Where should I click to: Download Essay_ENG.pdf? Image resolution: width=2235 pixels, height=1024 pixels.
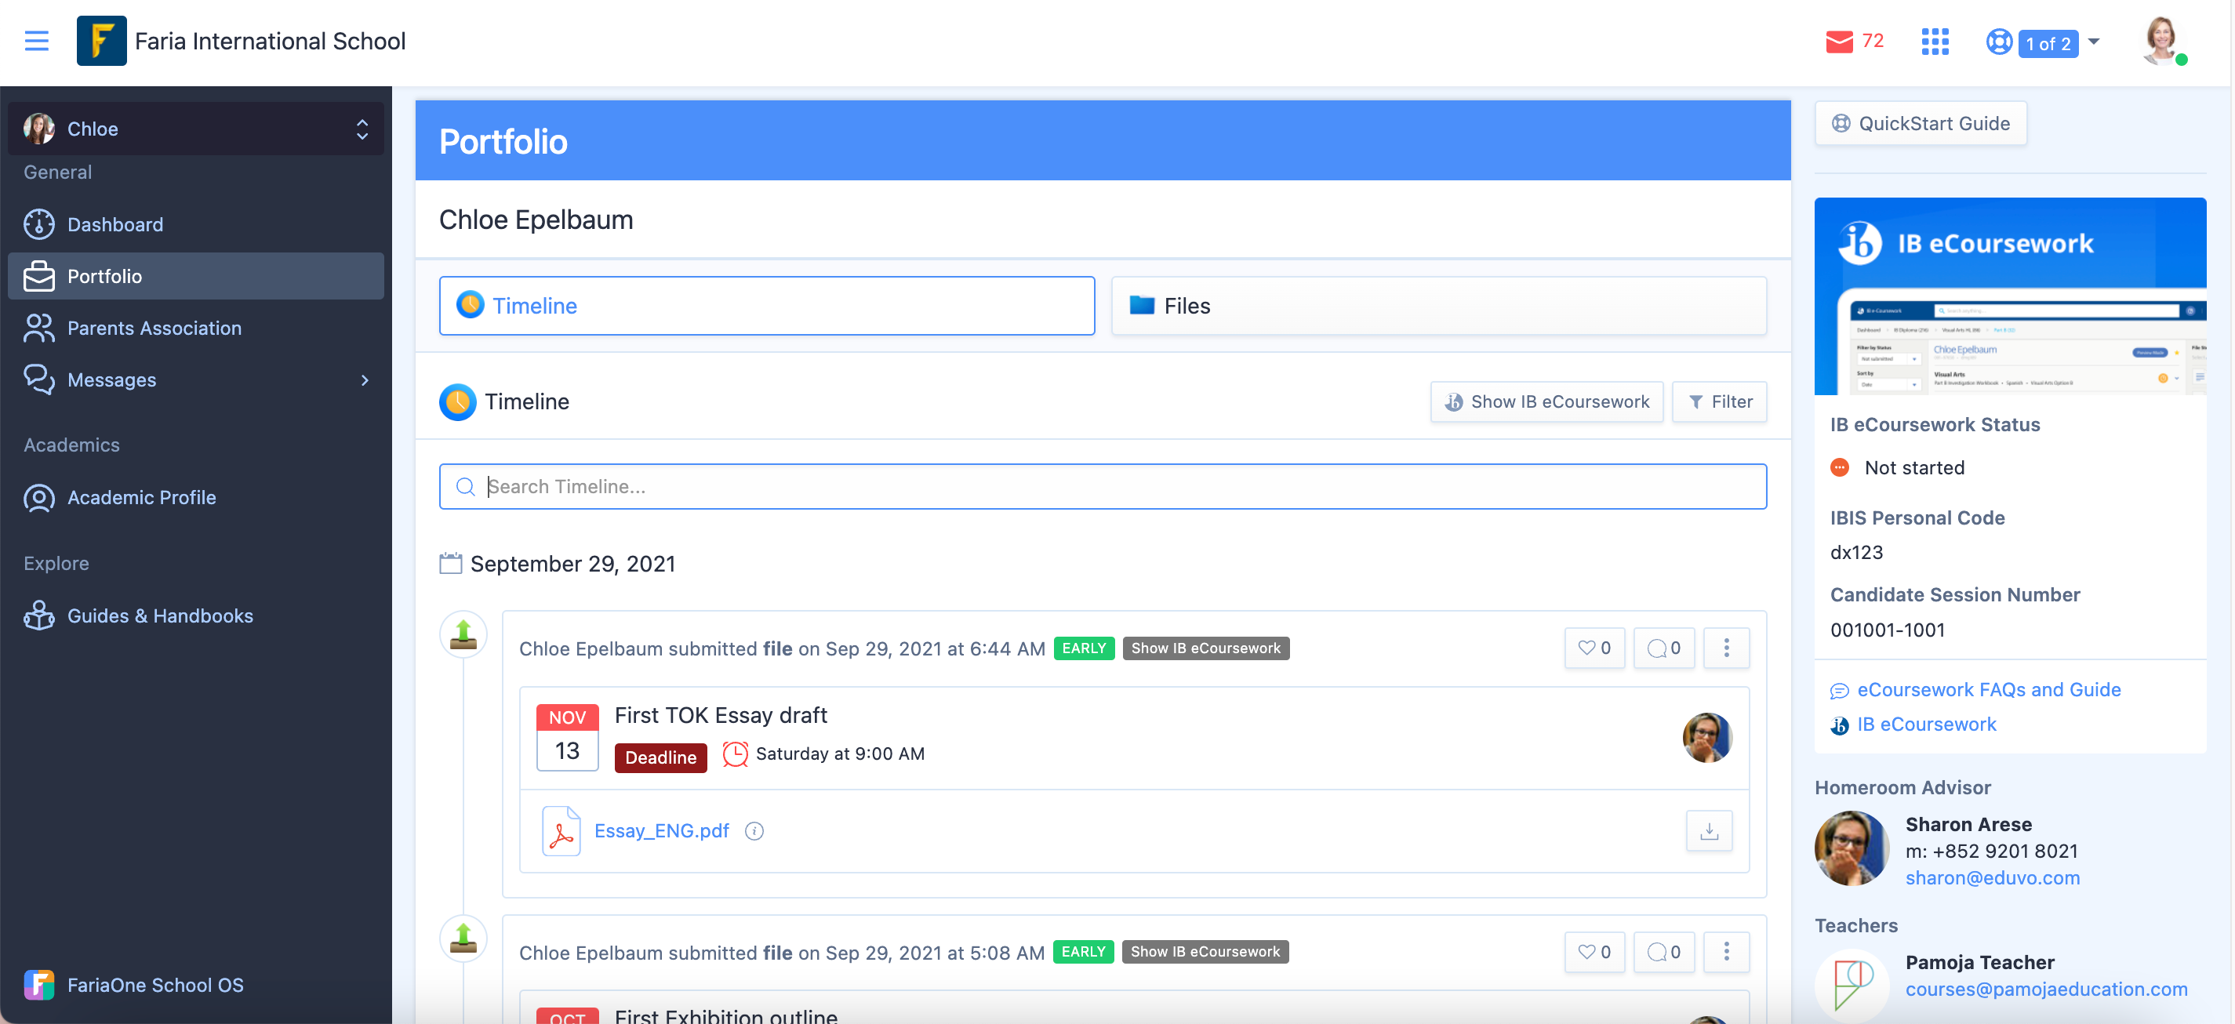point(1708,830)
